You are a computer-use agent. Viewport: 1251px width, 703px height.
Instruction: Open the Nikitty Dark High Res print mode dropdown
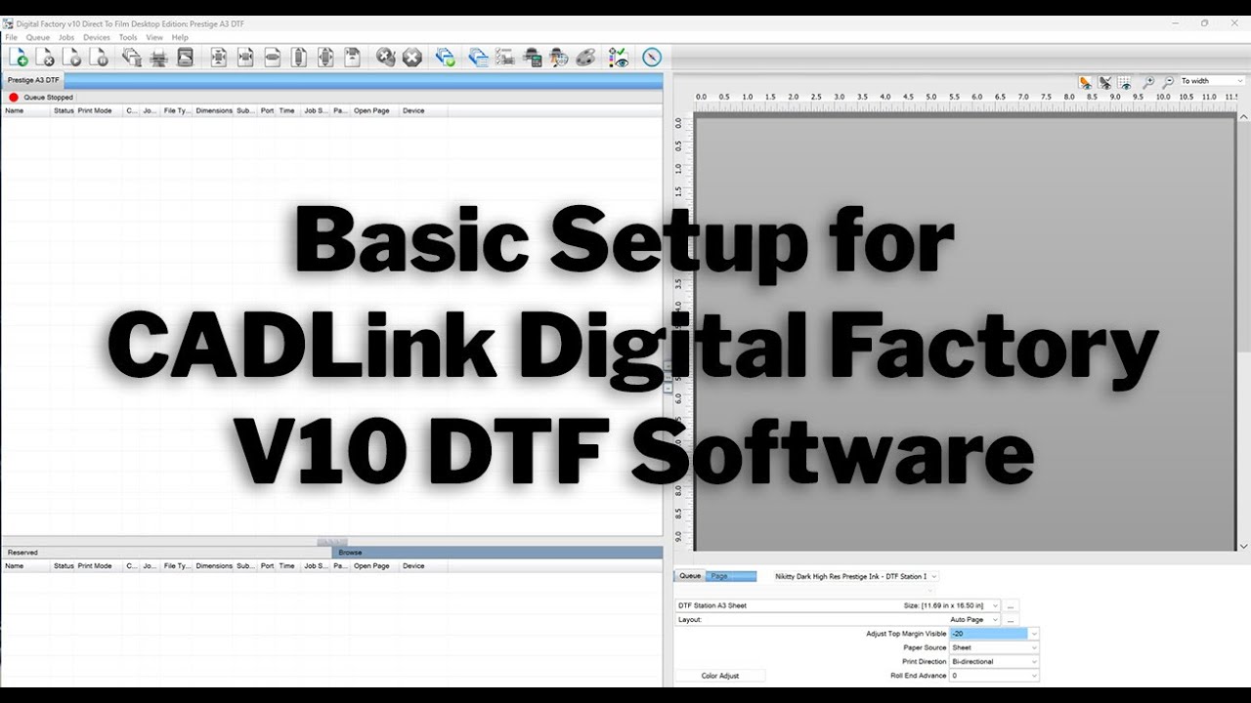(855, 576)
